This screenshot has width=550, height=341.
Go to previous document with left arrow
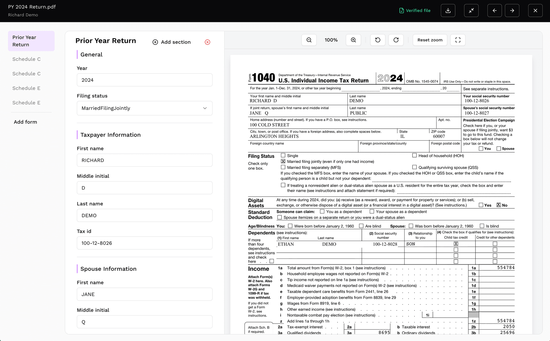point(495,11)
